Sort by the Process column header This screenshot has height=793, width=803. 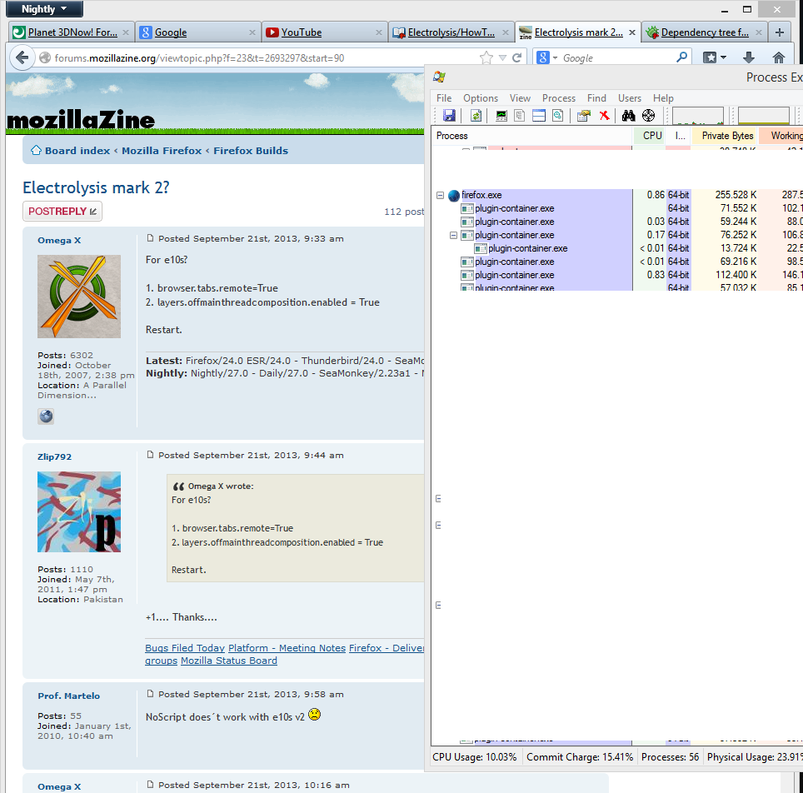532,136
